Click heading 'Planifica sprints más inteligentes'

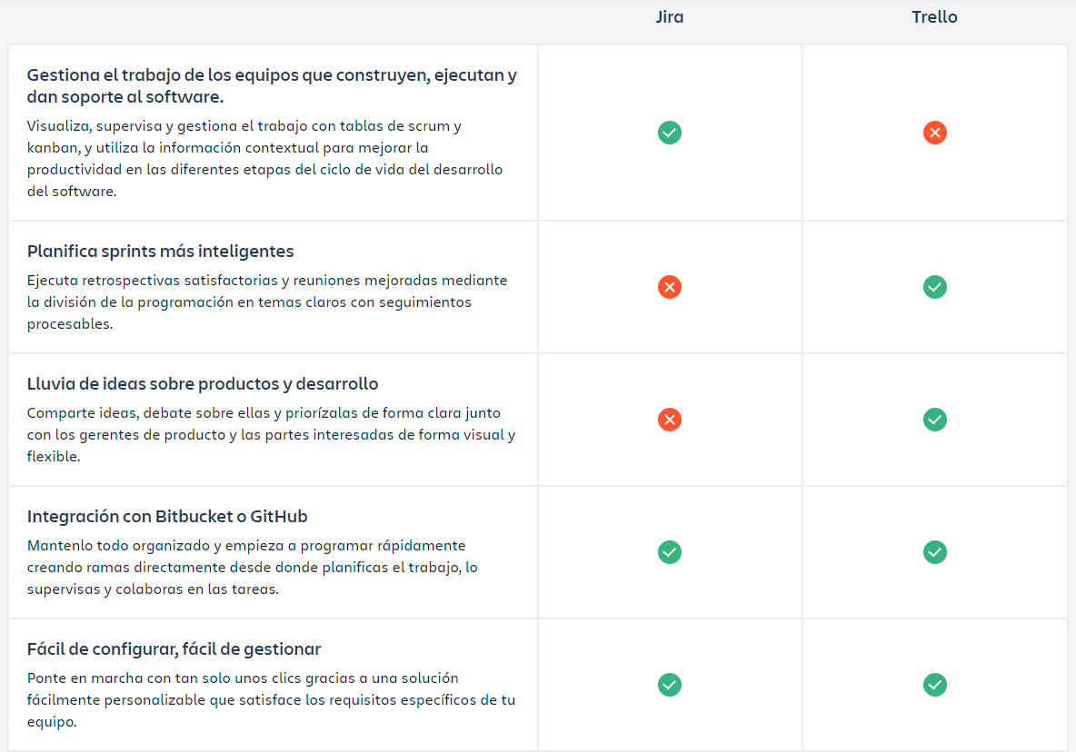tap(161, 252)
